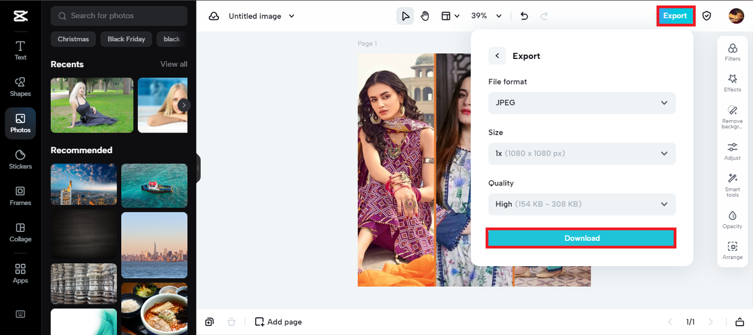The width and height of the screenshot is (753, 335).
Task: Click the shield protection icon
Action: tap(707, 16)
